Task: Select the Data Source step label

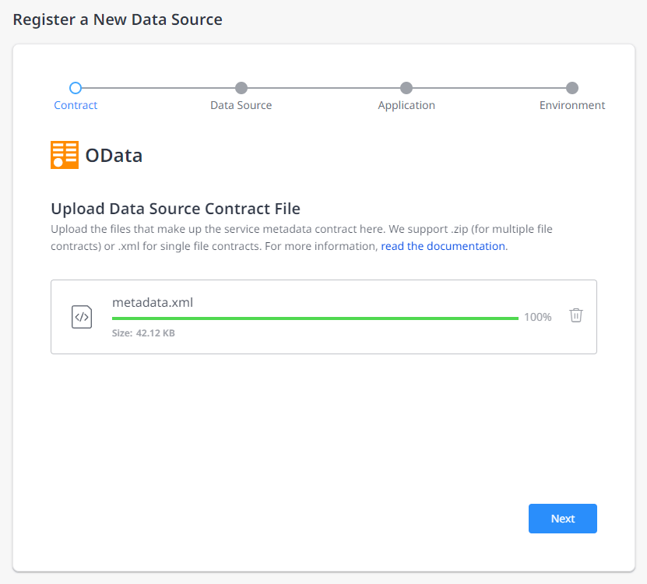Action: (x=241, y=105)
